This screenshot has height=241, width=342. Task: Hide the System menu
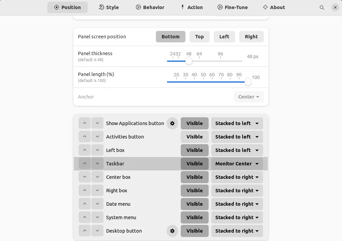(x=195, y=217)
